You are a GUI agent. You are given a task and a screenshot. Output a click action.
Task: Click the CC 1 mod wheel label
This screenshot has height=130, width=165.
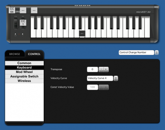click(x=23, y=23)
